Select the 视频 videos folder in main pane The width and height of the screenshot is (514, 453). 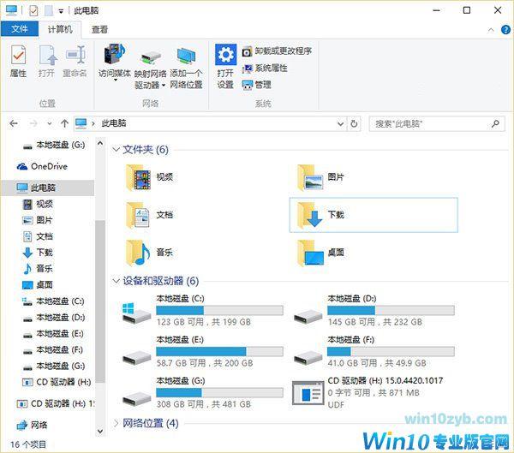click(x=150, y=177)
